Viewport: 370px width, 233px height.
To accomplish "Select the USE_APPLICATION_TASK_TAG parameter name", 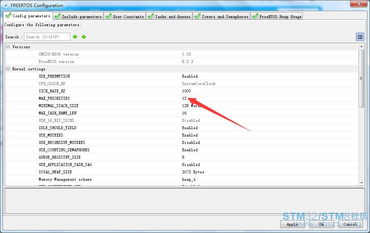I will point(65,165).
